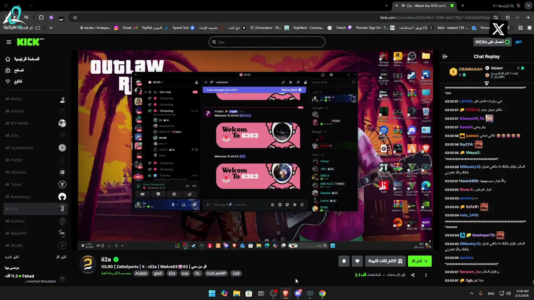The width and height of the screenshot is (534, 300).
Task: Click the Za6 tag chip
Action: (x=236, y=273)
